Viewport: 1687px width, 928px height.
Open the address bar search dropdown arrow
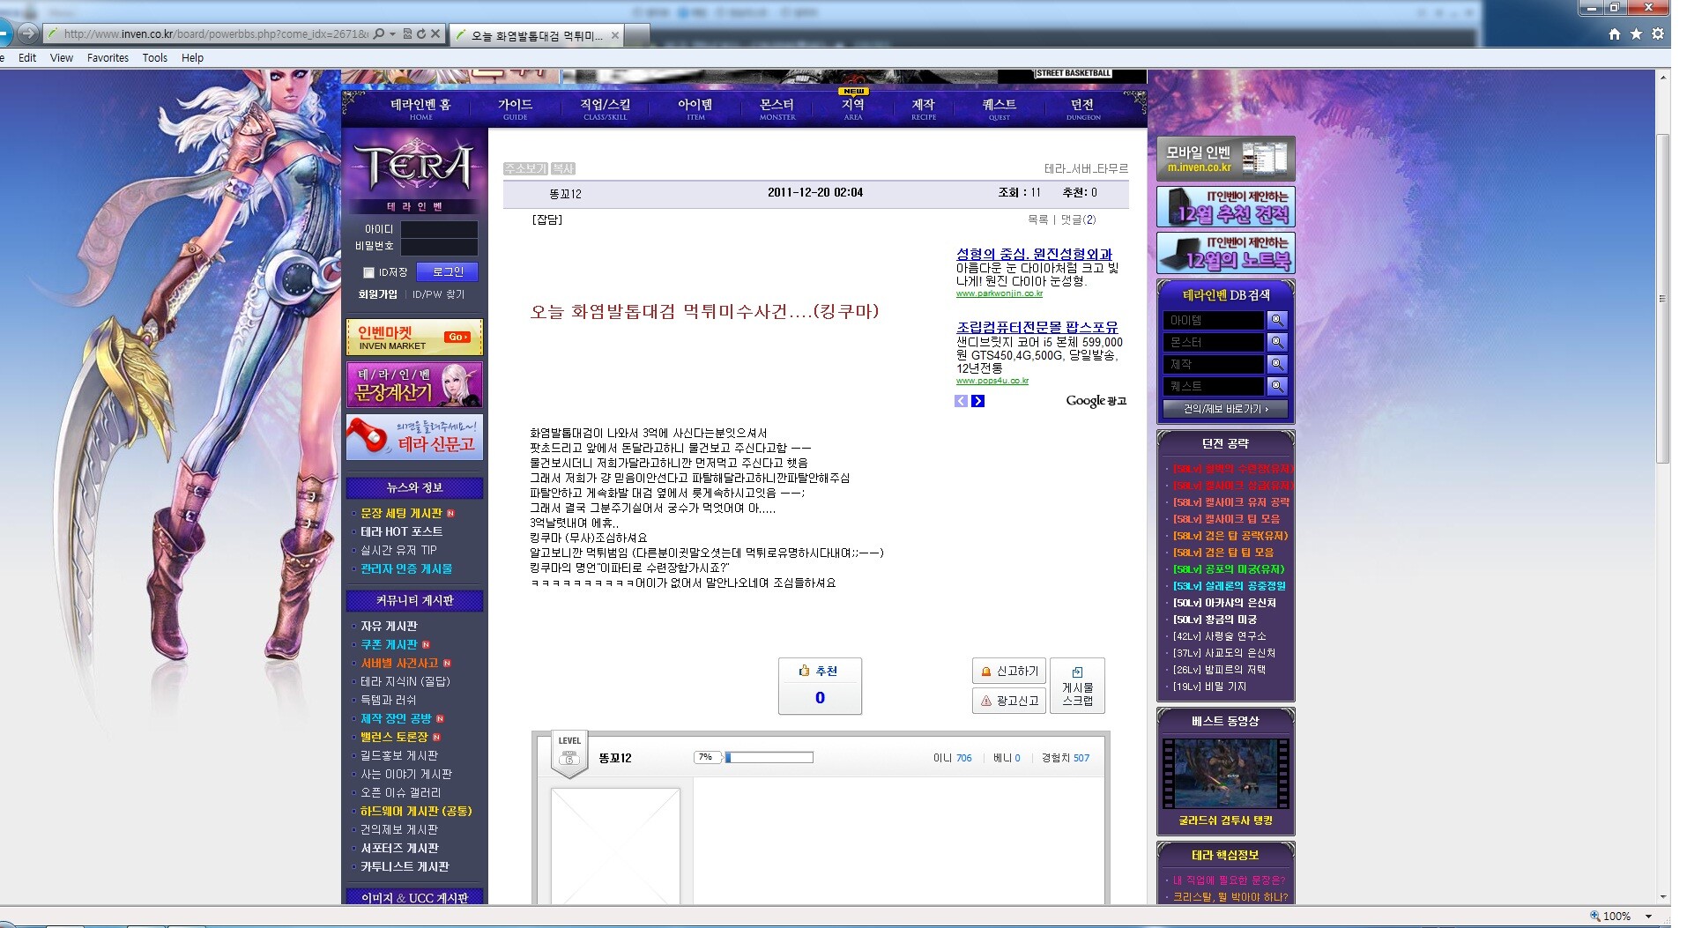392,34
